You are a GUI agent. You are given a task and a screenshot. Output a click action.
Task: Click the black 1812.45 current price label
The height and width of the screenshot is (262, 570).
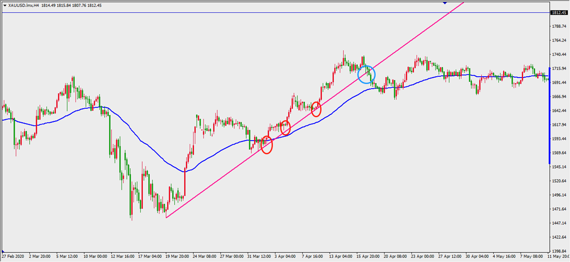click(559, 12)
